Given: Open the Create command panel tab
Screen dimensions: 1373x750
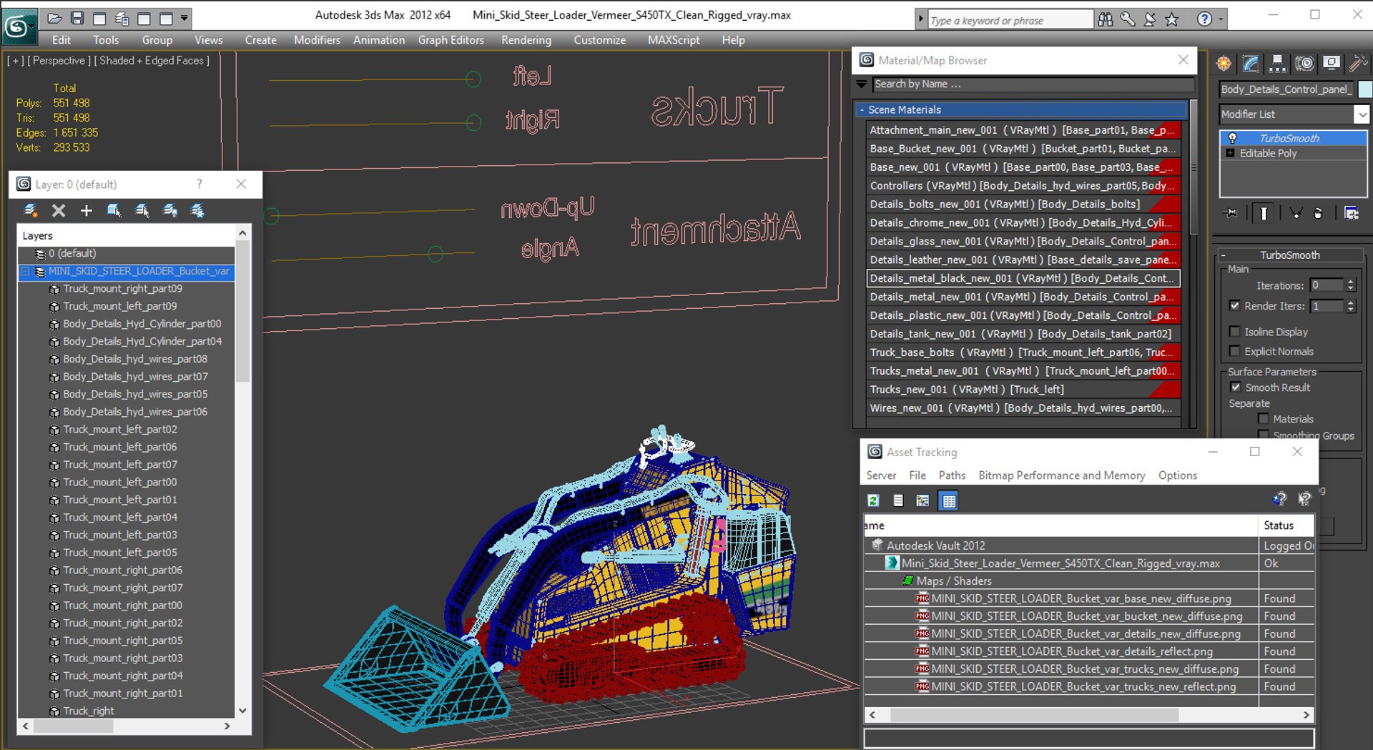Looking at the screenshot, I should coord(1224,64).
